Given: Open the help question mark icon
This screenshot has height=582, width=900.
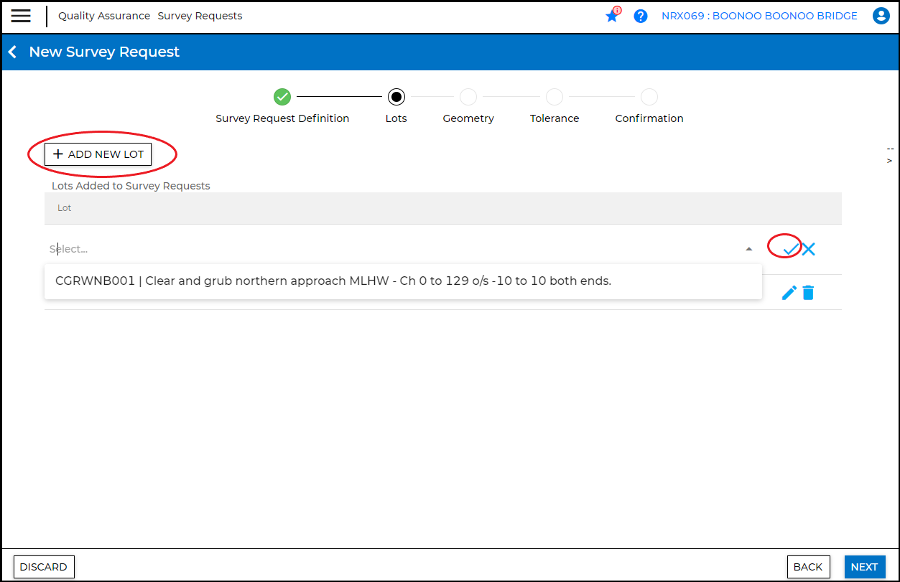Looking at the screenshot, I should 641,16.
